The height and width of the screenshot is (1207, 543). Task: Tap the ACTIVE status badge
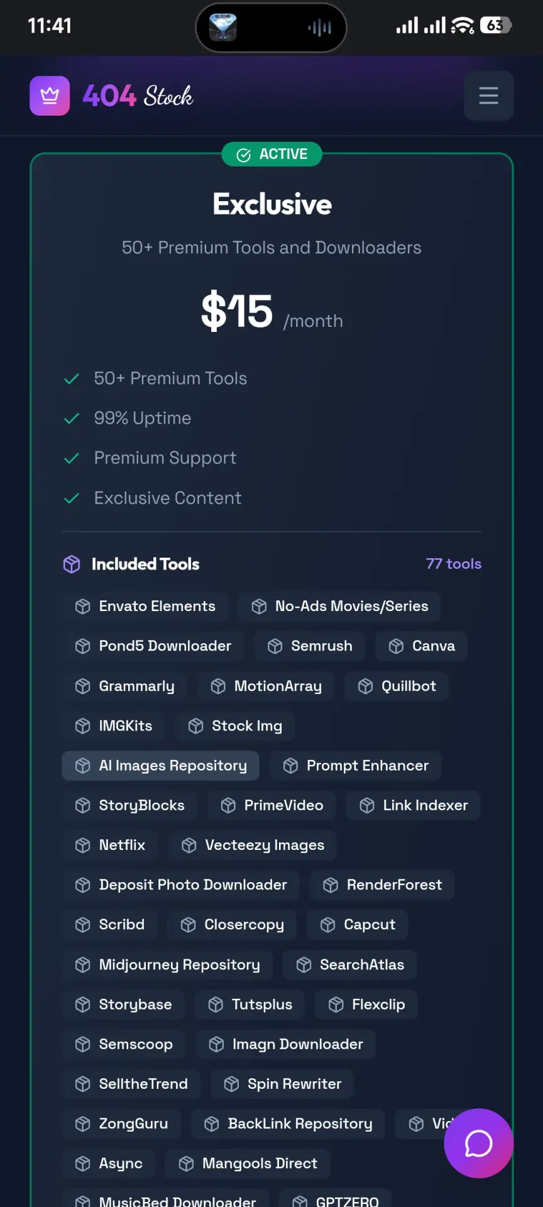pos(271,154)
